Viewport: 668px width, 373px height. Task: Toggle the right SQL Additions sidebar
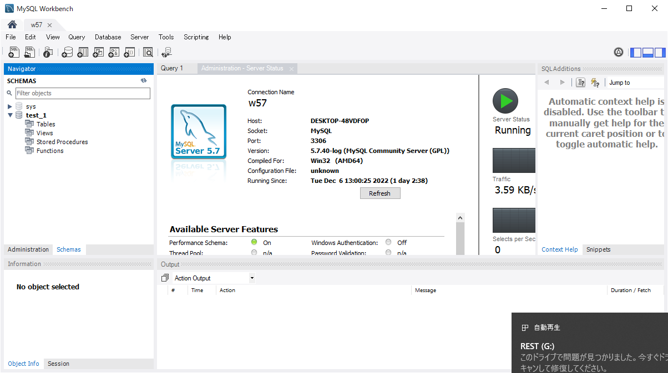click(660, 53)
